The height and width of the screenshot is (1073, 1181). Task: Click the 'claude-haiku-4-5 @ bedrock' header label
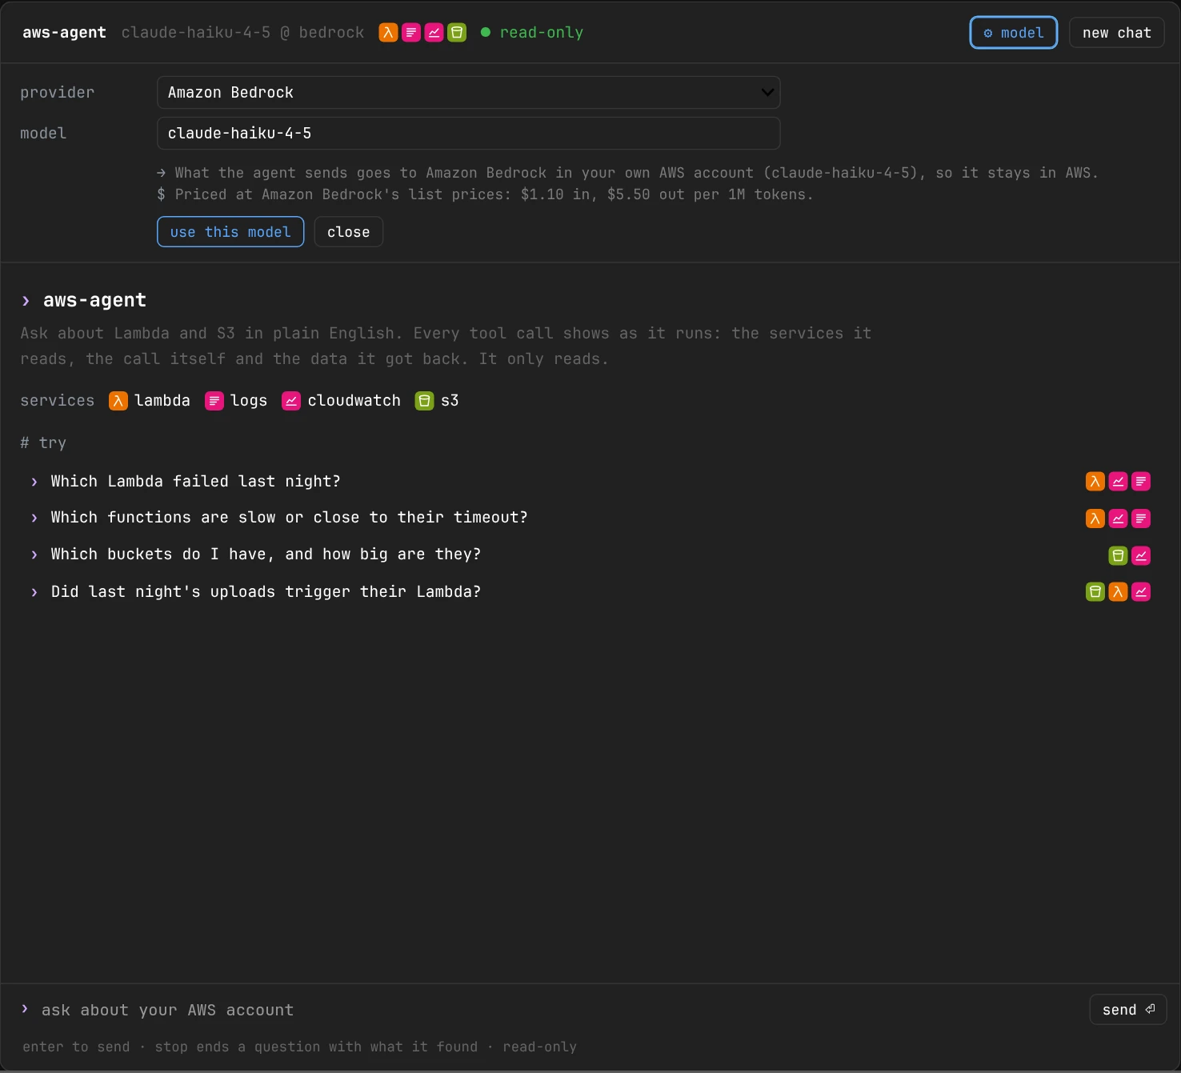point(242,33)
